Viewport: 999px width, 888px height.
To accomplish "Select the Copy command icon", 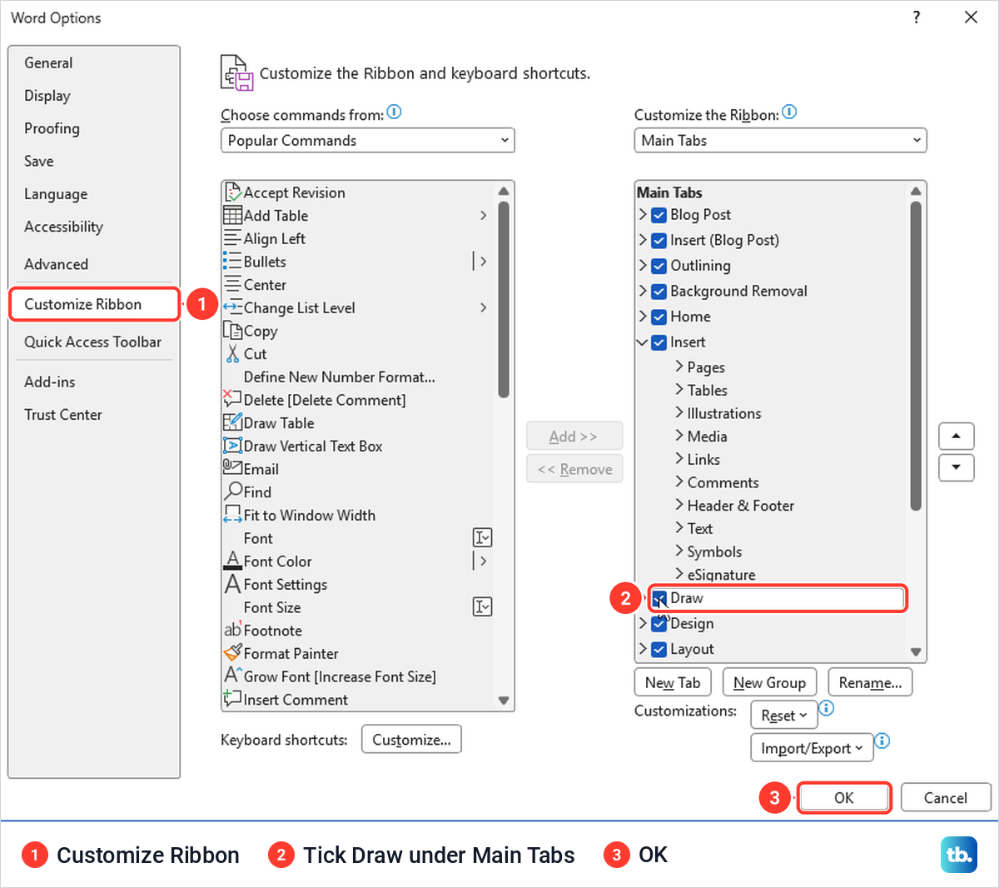I will click(x=232, y=331).
